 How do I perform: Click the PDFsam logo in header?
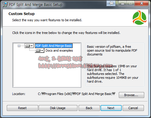[x=139, y=18]
